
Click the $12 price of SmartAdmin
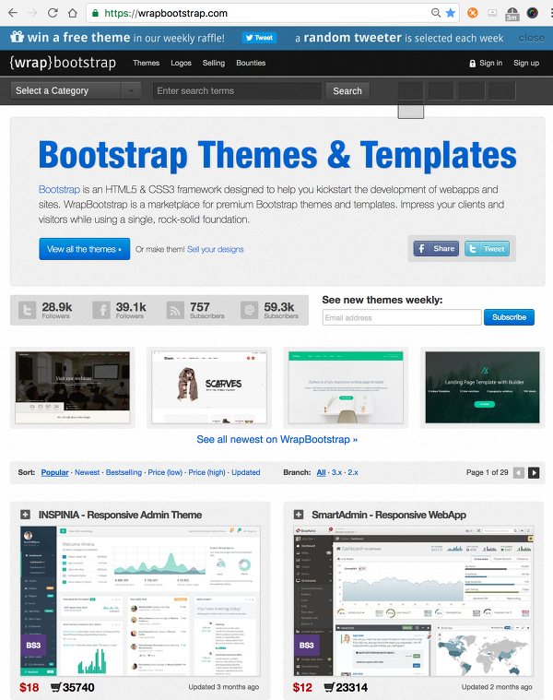[x=302, y=687]
